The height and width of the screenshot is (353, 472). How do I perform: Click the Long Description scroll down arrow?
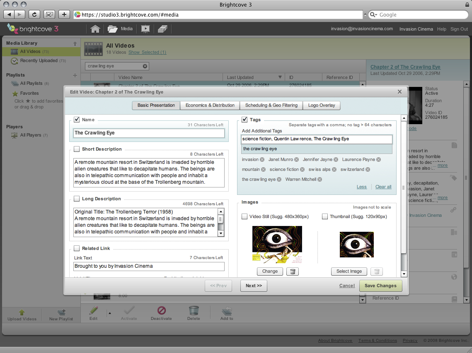pyautogui.click(x=220, y=233)
